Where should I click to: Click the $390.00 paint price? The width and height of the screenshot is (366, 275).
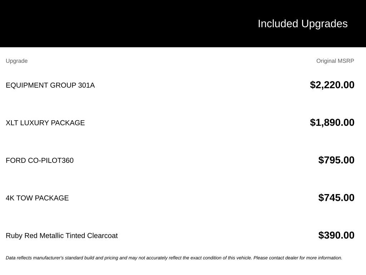tap(336, 235)
